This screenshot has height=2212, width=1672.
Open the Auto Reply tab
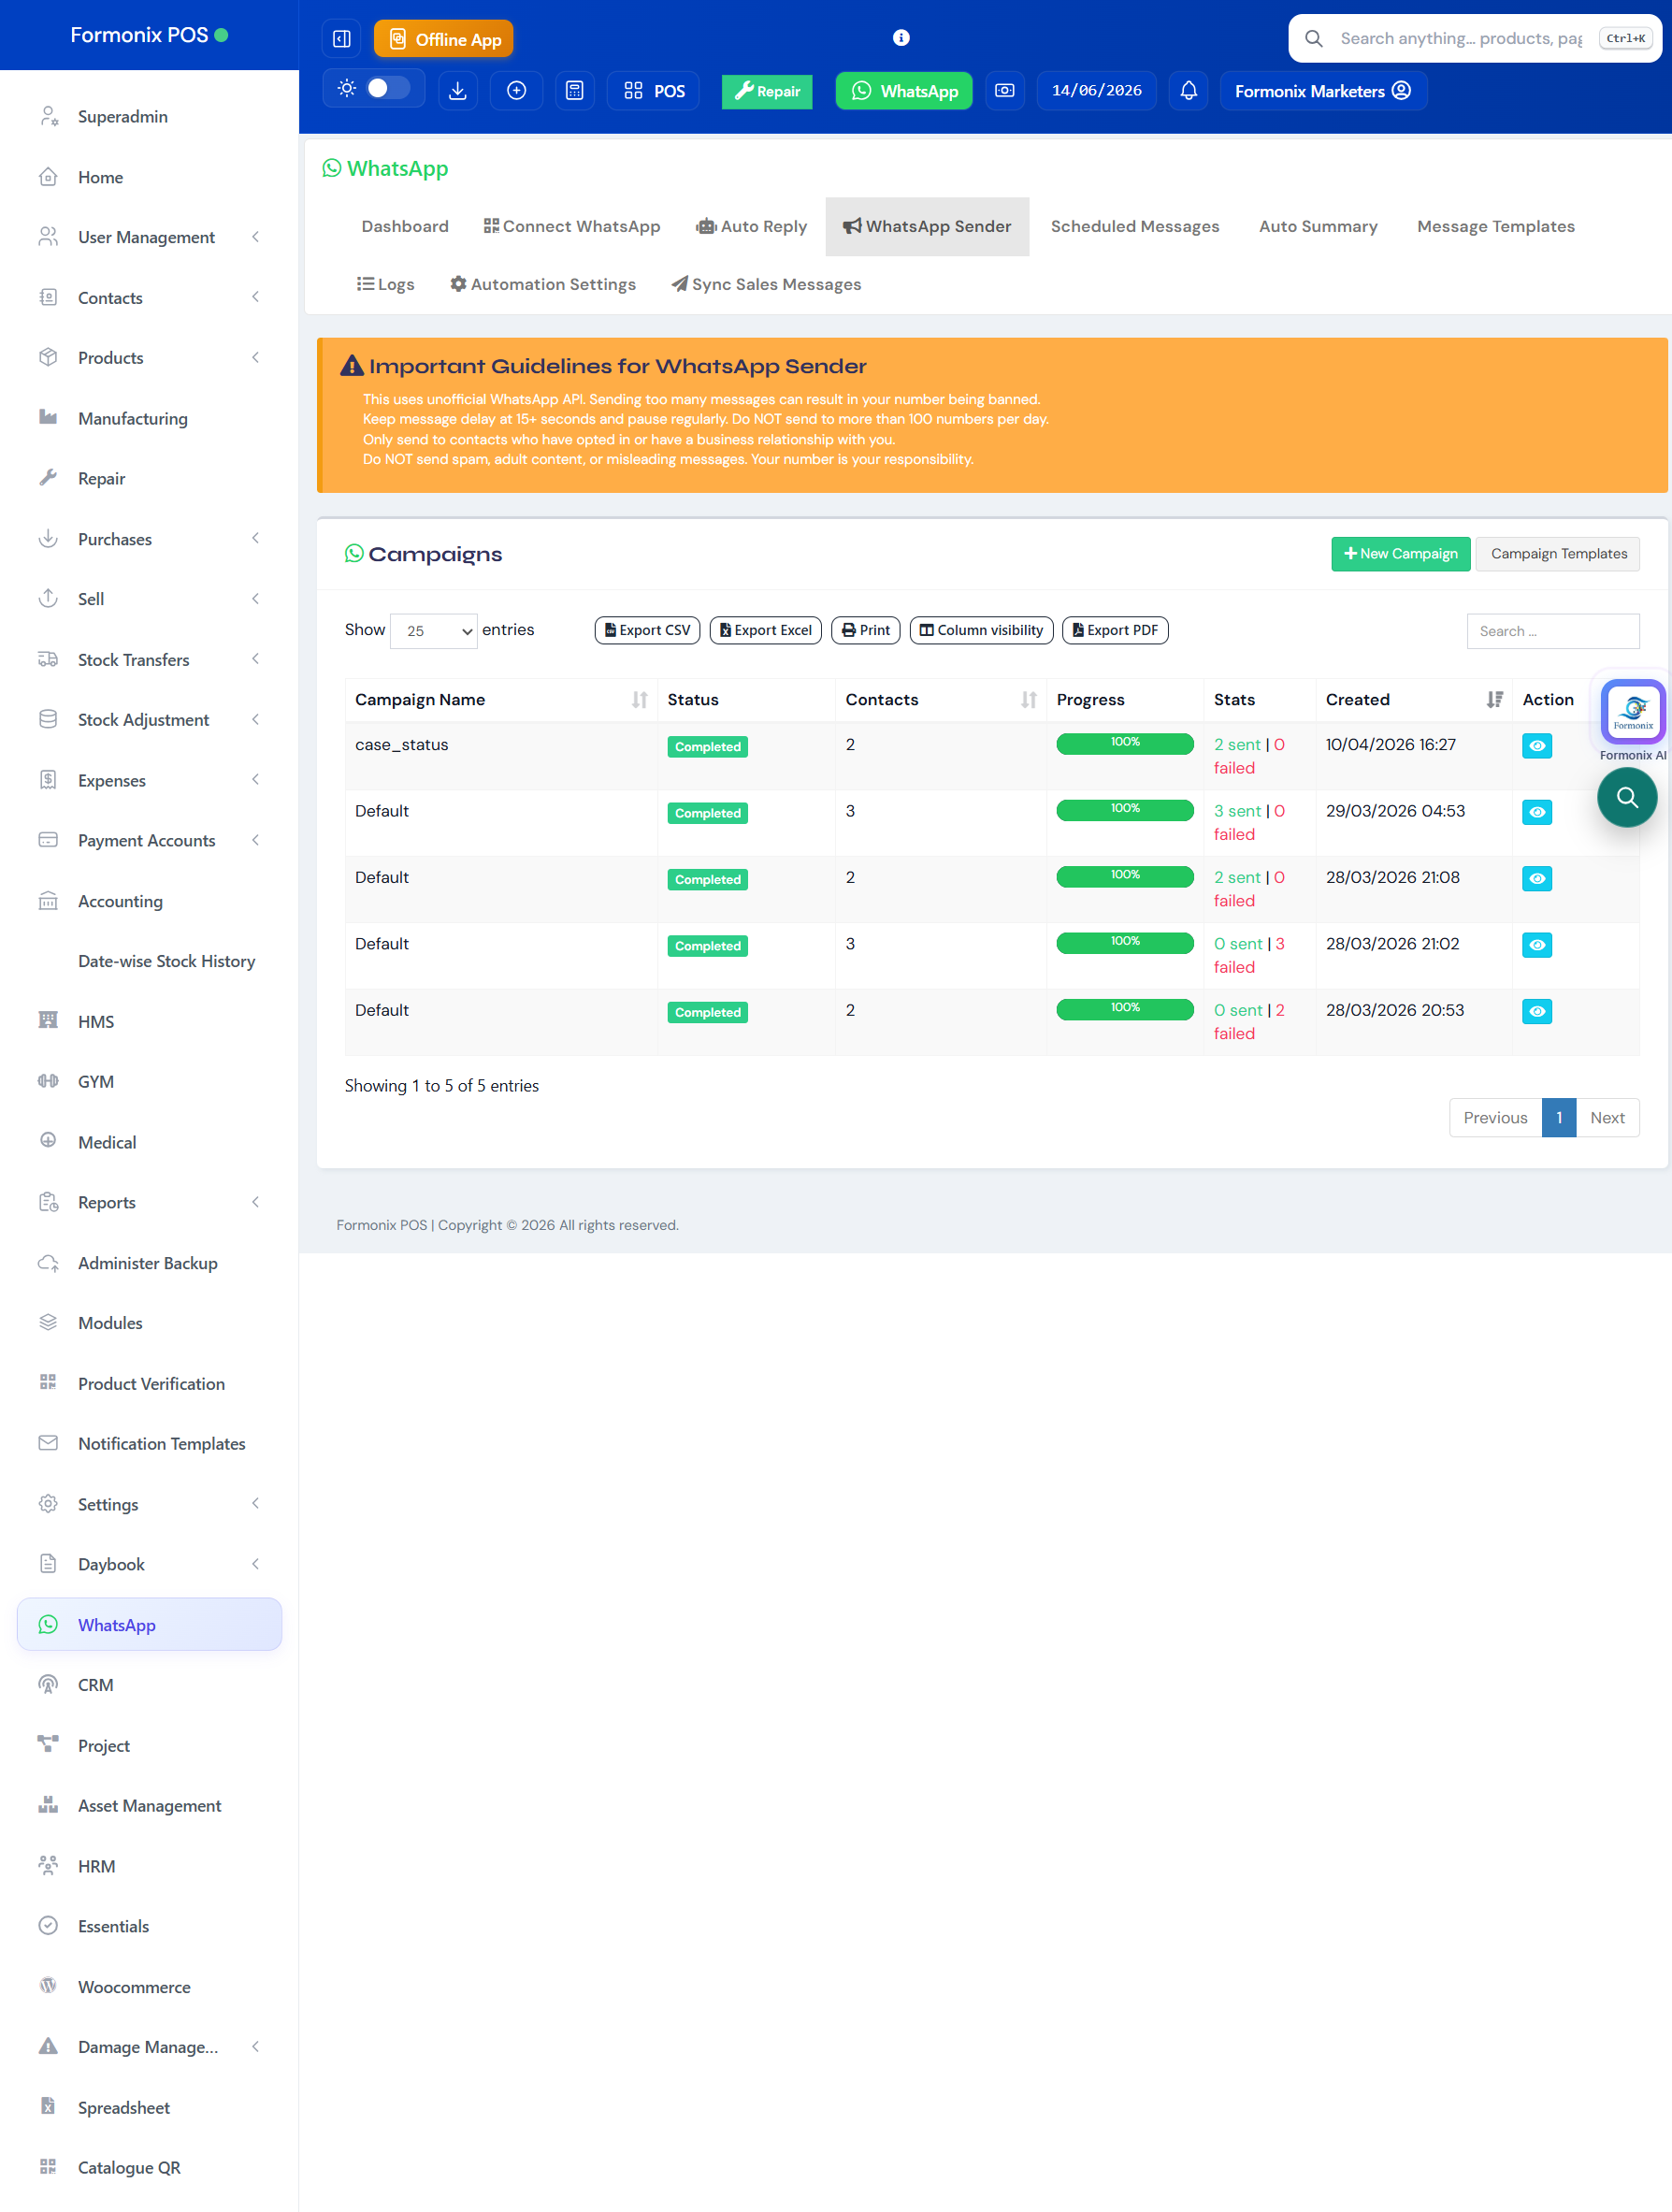(751, 227)
